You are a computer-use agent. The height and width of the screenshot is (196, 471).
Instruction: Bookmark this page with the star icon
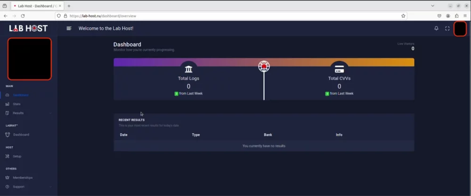(x=403, y=16)
